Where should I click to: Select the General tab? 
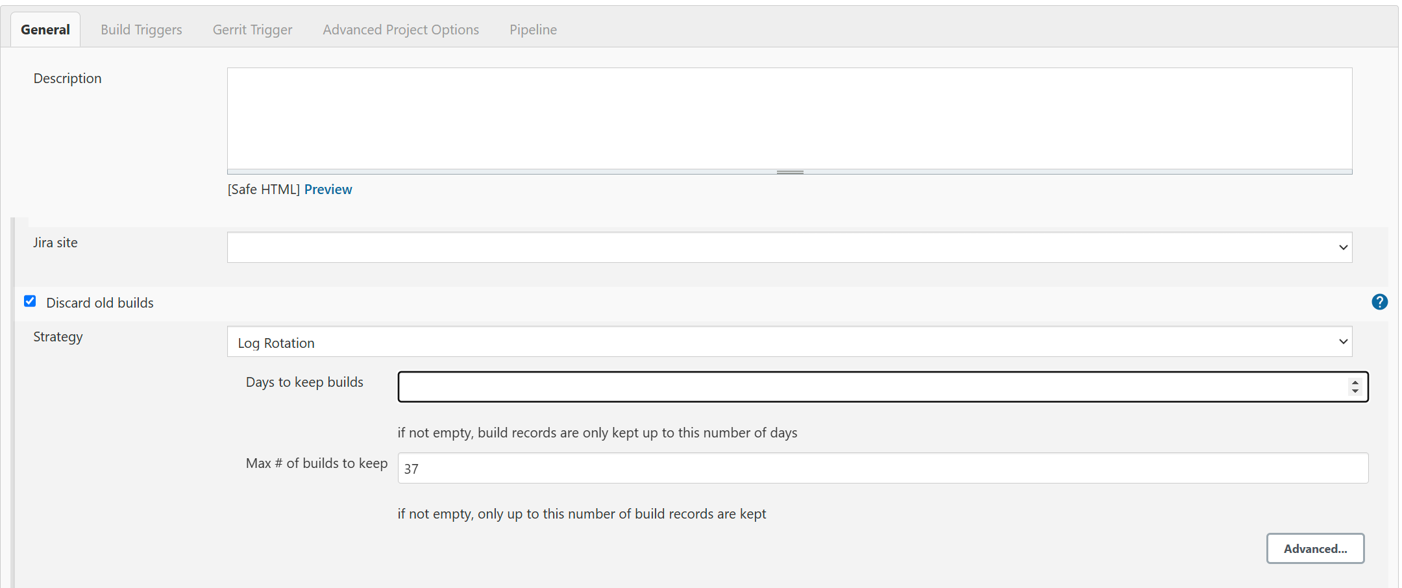(45, 30)
